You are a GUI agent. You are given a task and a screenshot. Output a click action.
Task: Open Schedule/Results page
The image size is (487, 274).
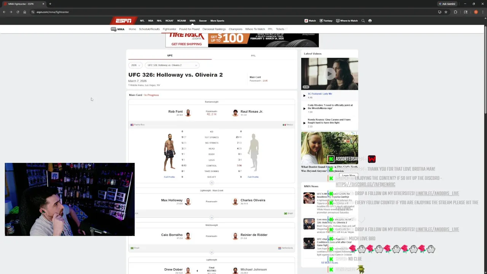click(x=149, y=29)
